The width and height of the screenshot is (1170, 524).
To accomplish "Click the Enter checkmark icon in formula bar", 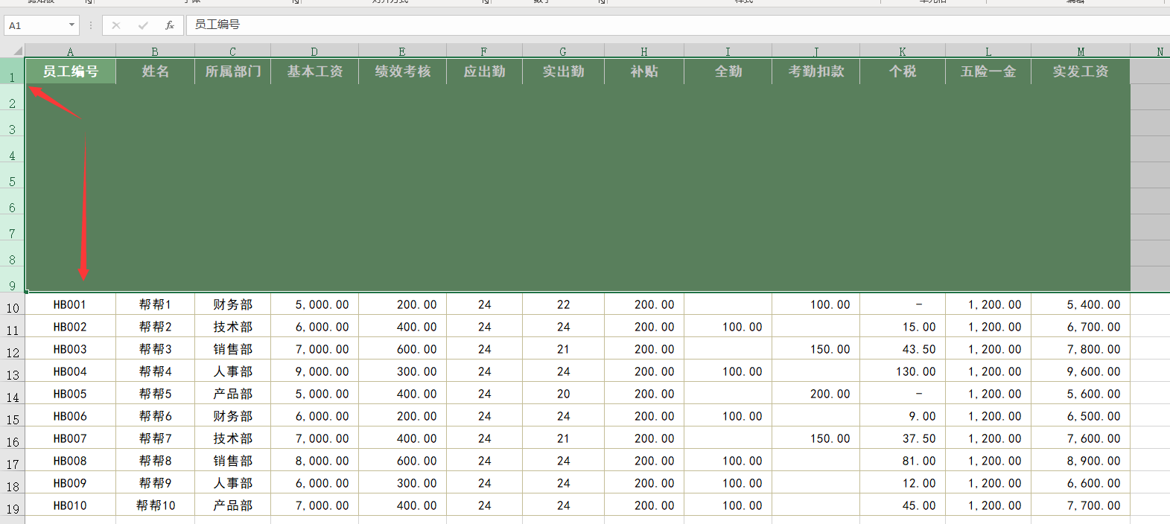I will point(143,25).
